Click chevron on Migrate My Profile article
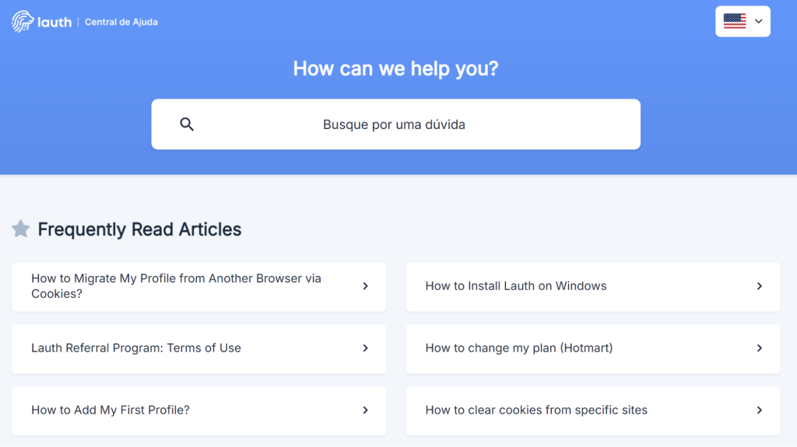 click(x=366, y=287)
